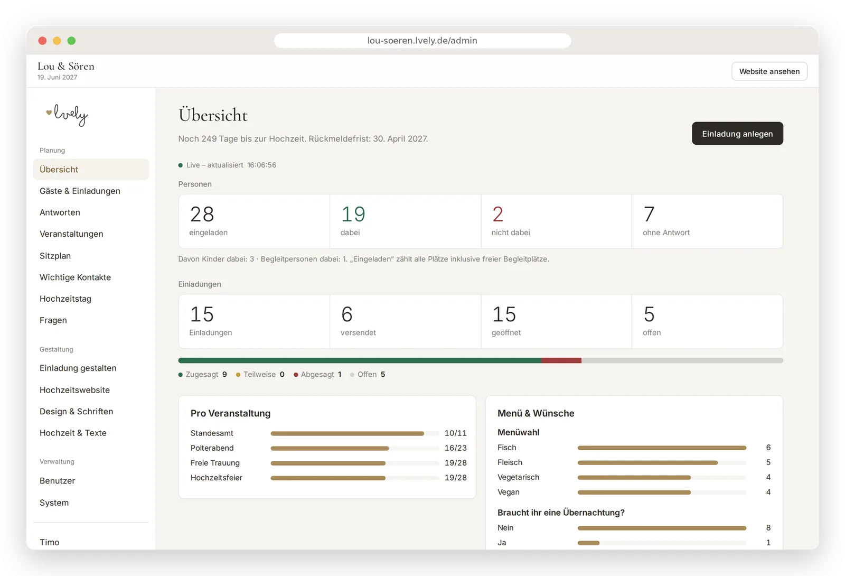Viewport: 845px width, 576px height.
Task: Click the browser address bar URL
Action: 422,41
